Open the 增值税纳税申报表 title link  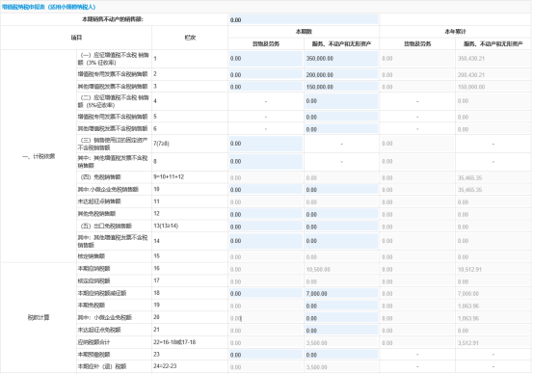[49, 7]
